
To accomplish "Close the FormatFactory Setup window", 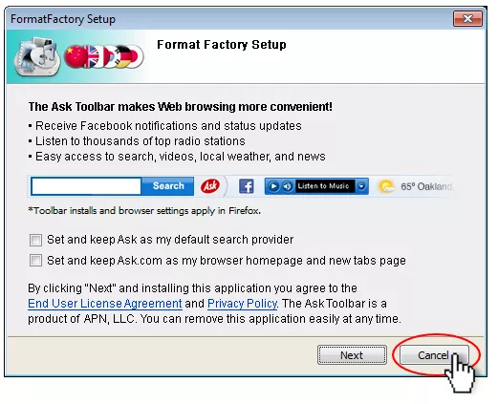I will pos(467,19).
